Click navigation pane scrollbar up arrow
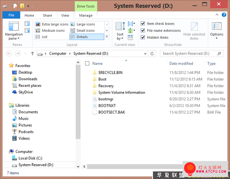 78,63
